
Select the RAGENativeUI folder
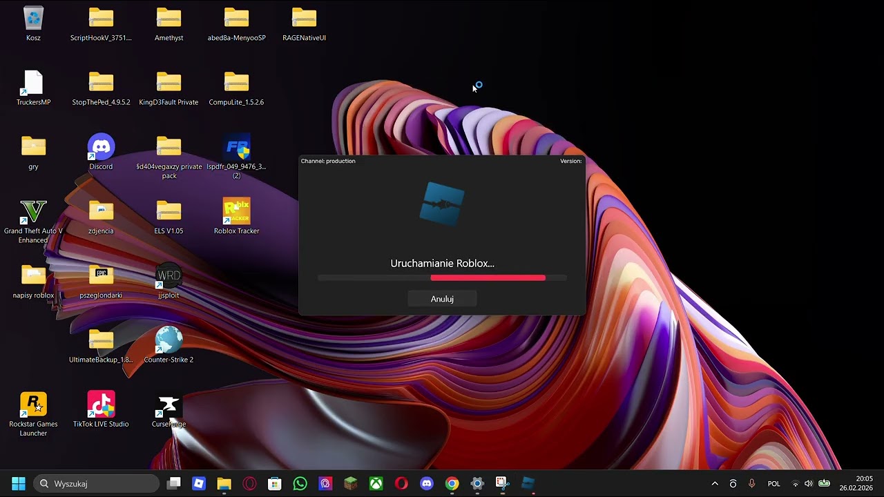(304, 24)
